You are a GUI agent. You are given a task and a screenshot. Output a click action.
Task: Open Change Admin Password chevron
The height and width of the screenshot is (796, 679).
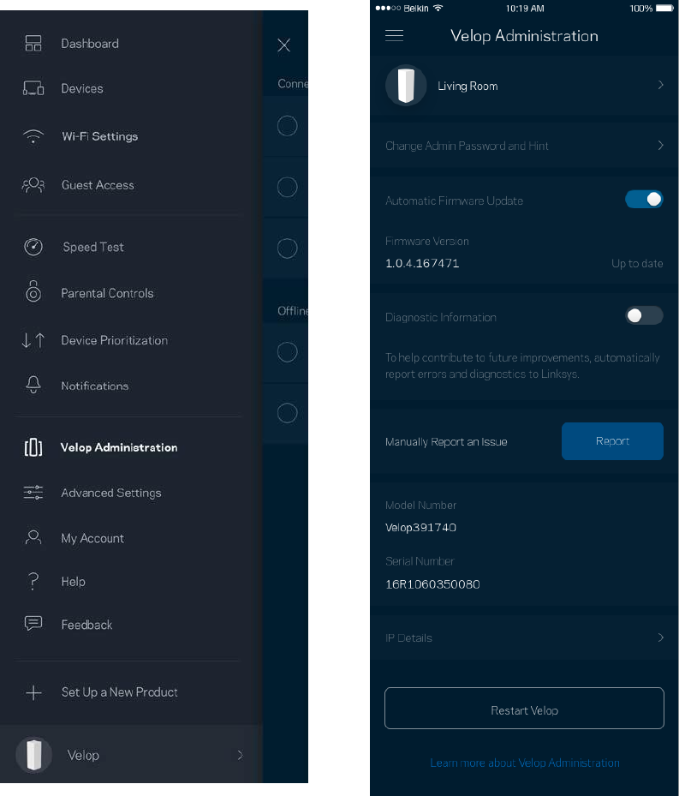[x=660, y=146]
